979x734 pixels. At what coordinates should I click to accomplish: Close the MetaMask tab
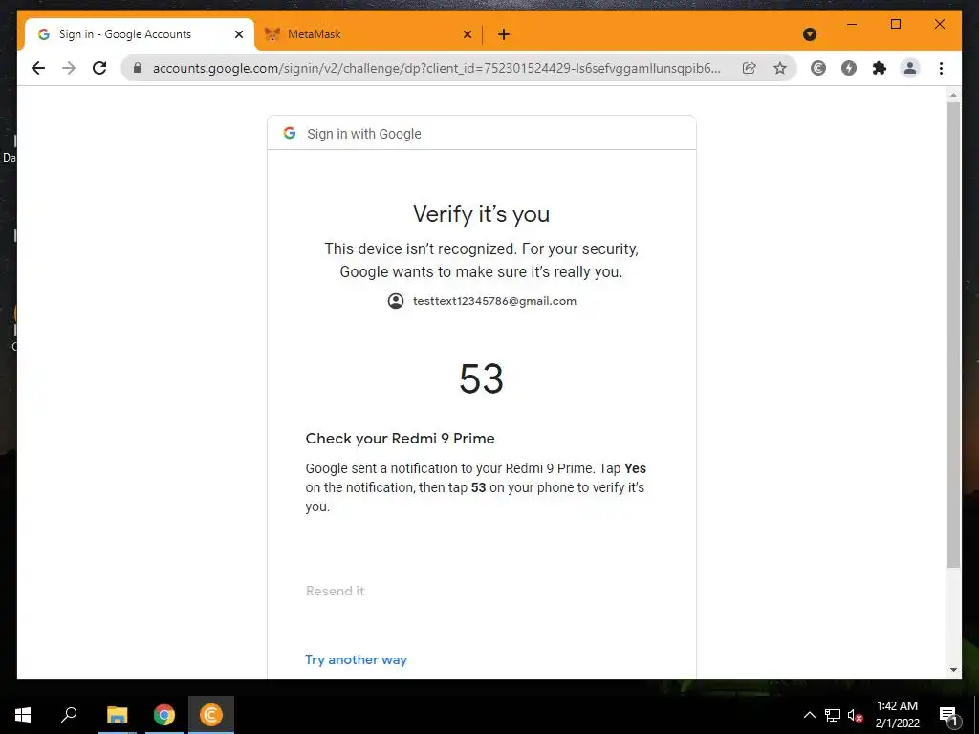click(x=467, y=34)
